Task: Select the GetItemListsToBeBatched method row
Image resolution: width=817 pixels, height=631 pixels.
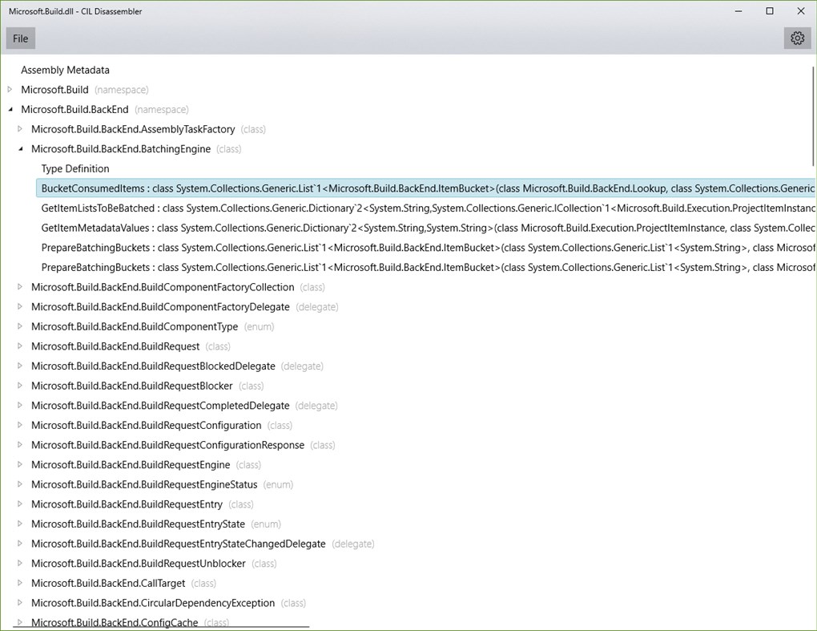Action: [x=426, y=208]
